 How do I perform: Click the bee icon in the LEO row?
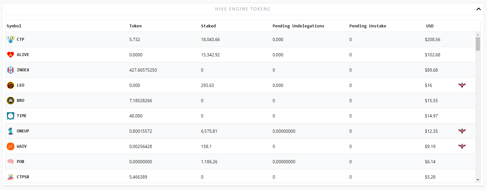tap(462, 85)
